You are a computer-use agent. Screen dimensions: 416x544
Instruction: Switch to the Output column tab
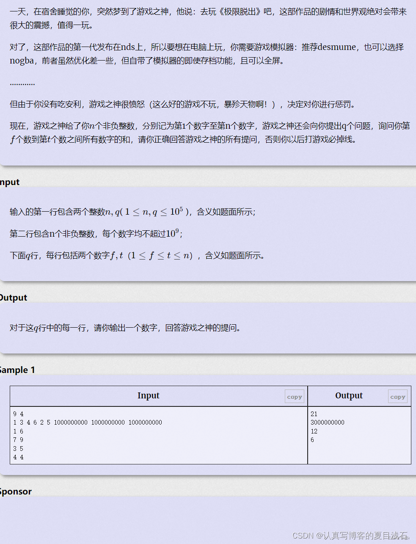coord(349,395)
